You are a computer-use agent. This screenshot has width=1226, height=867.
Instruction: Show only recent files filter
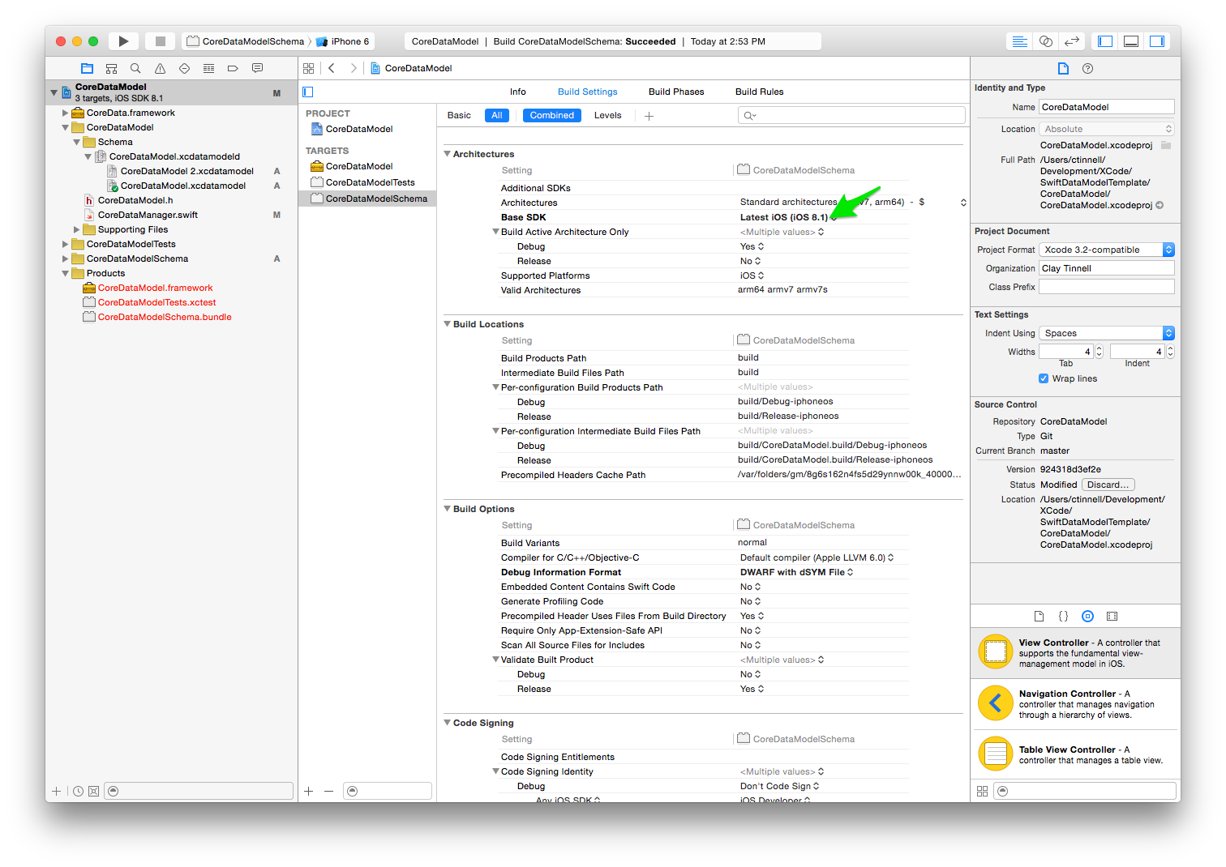coord(78,791)
